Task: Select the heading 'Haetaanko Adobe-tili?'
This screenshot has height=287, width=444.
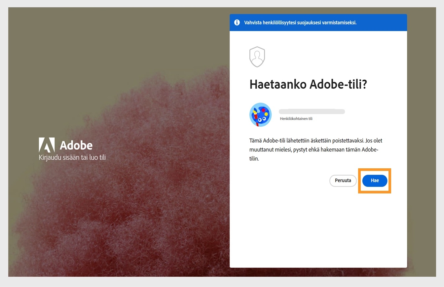Action: pos(307,84)
